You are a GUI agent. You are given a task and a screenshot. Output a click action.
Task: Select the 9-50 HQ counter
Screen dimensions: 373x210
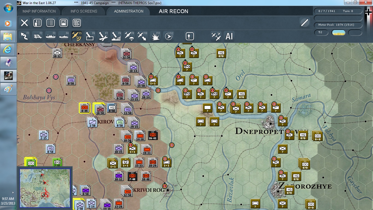point(119,122)
